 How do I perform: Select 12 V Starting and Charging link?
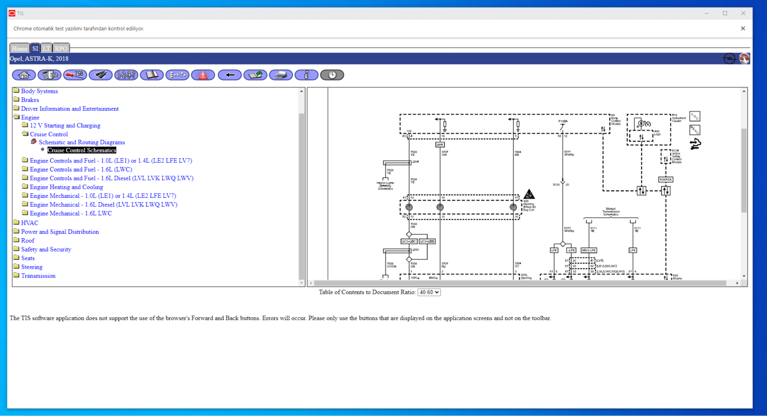64,125
